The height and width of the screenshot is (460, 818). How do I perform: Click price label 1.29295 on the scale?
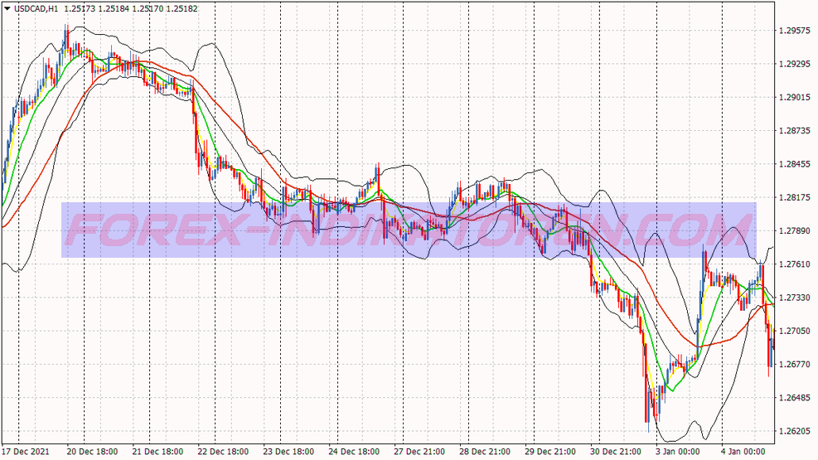coord(795,64)
